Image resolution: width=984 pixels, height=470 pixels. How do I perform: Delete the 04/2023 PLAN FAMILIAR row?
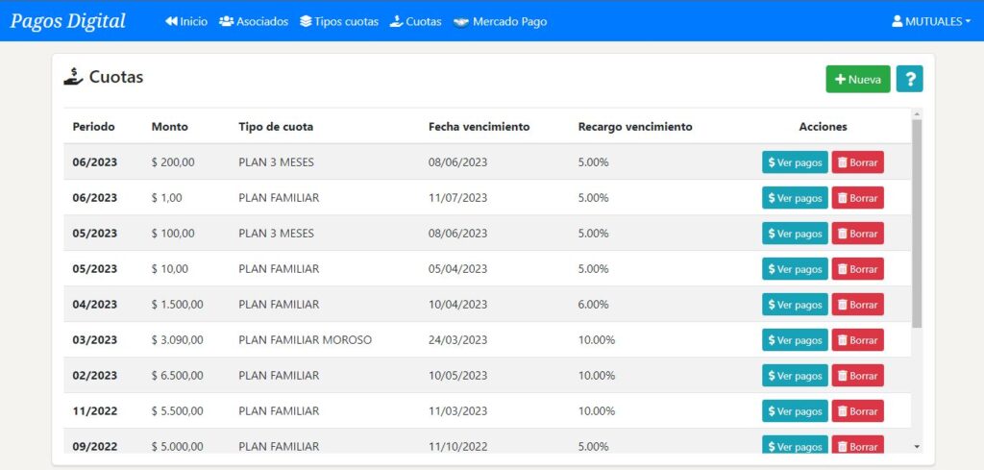pyautogui.click(x=857, y=305)
